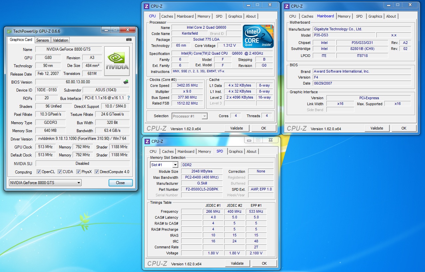Open About tab in the SPD window
Image resolution: width=425 pixels, height=272 pixels.
[x=251, y=151]
